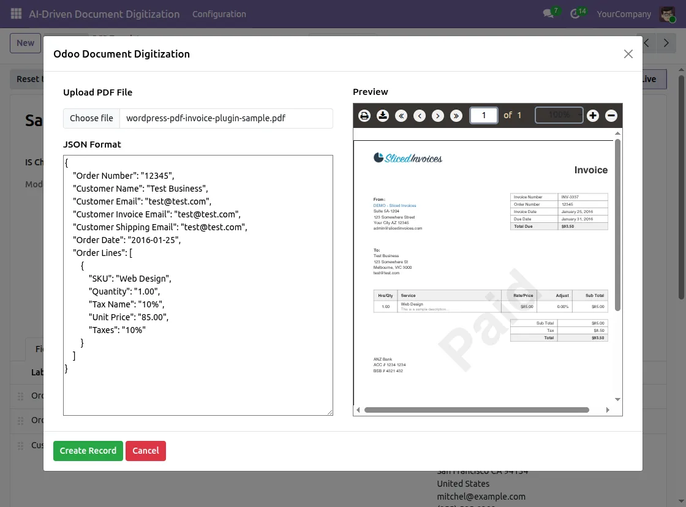
Task: Click the YourCompany company switcher
Action: point(624,14)
